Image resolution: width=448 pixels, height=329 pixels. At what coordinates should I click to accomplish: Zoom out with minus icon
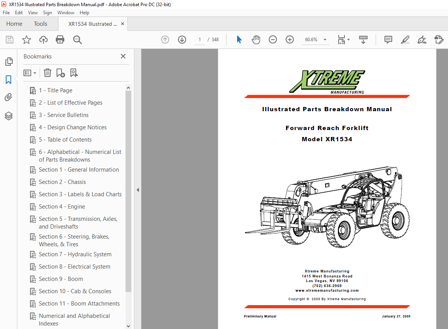pos(273,39)
